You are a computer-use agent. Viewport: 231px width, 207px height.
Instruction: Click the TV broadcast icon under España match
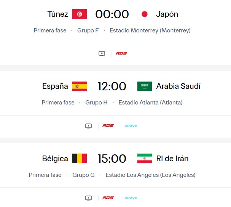point(88,126)
